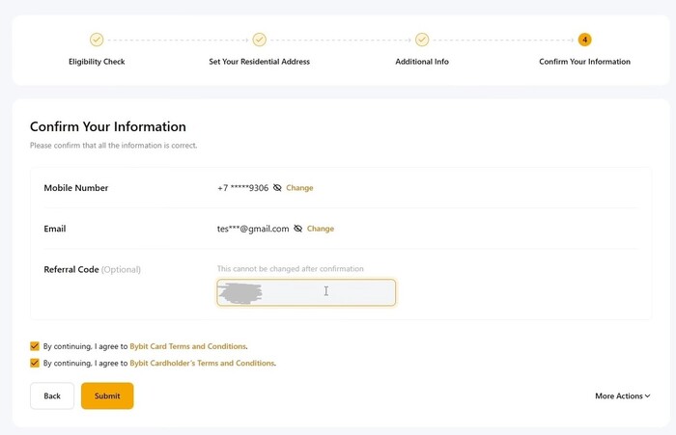676x435 pixels.
Task: Select the Confirm Your Information step label
Action: click(x=584, y=62)
